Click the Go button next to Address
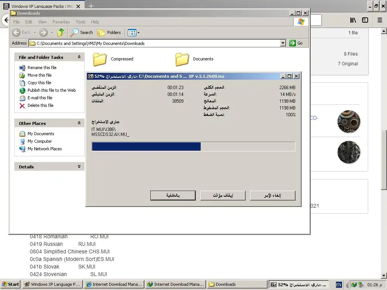387x290 pixels. (x=296, y=43)
